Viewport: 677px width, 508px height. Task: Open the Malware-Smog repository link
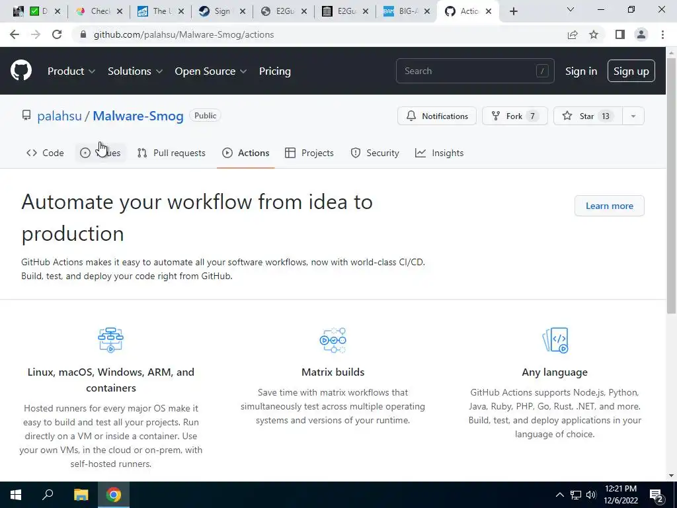coord(138,116)
